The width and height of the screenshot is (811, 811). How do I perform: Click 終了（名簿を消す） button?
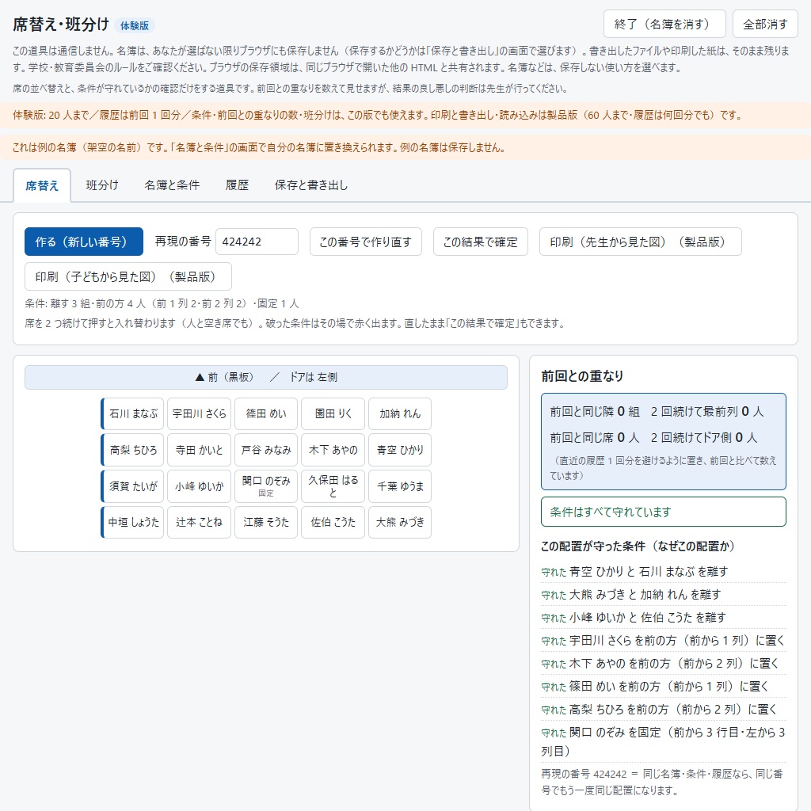pos(664,24)
